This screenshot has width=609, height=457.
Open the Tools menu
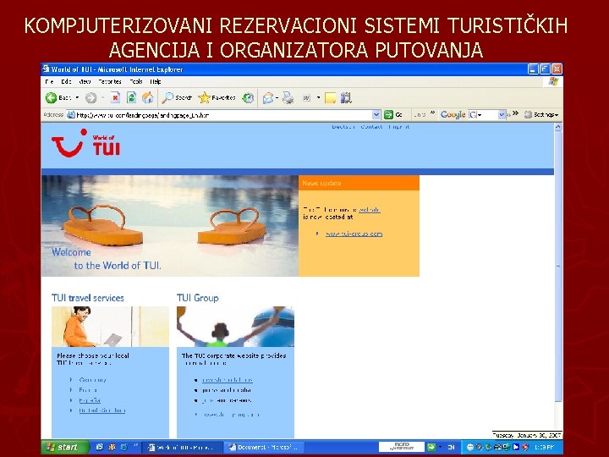pyautogui.click(x=136, y=81)
